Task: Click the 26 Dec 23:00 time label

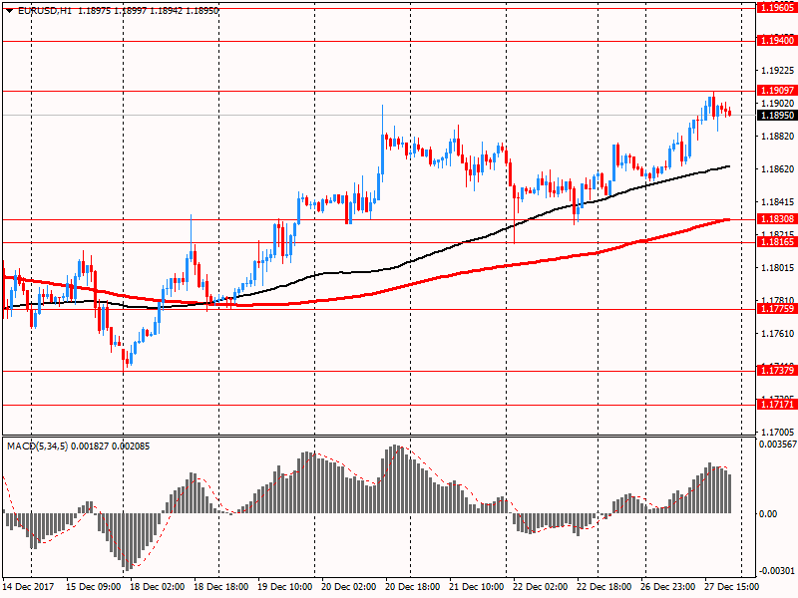Action: (668, 586)
